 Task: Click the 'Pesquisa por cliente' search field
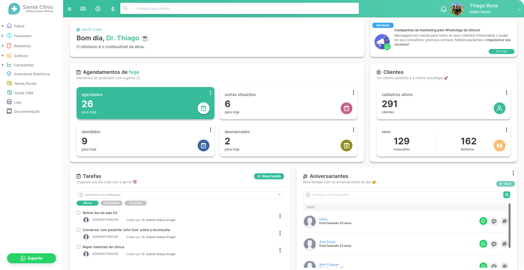pos(239,9)
